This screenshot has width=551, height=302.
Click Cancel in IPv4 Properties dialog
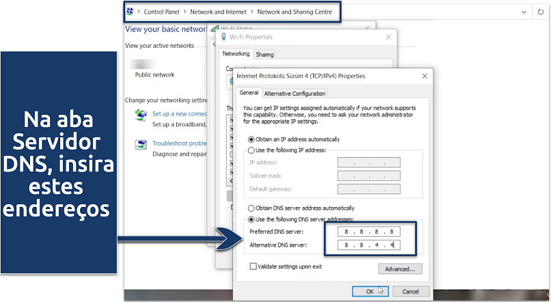pyautogui.click(x=411, y=292)
